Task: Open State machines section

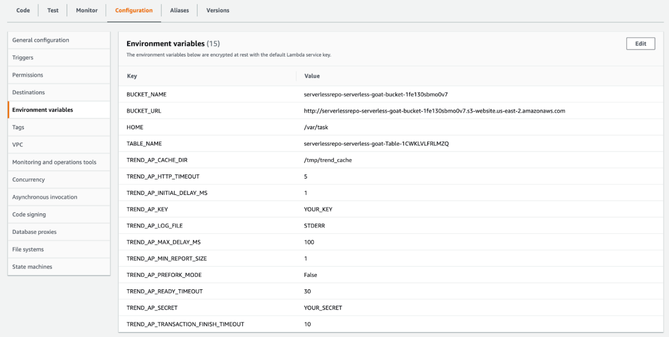Action: (32, 267)
